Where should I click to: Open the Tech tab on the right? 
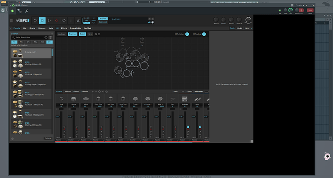(232, 28)
